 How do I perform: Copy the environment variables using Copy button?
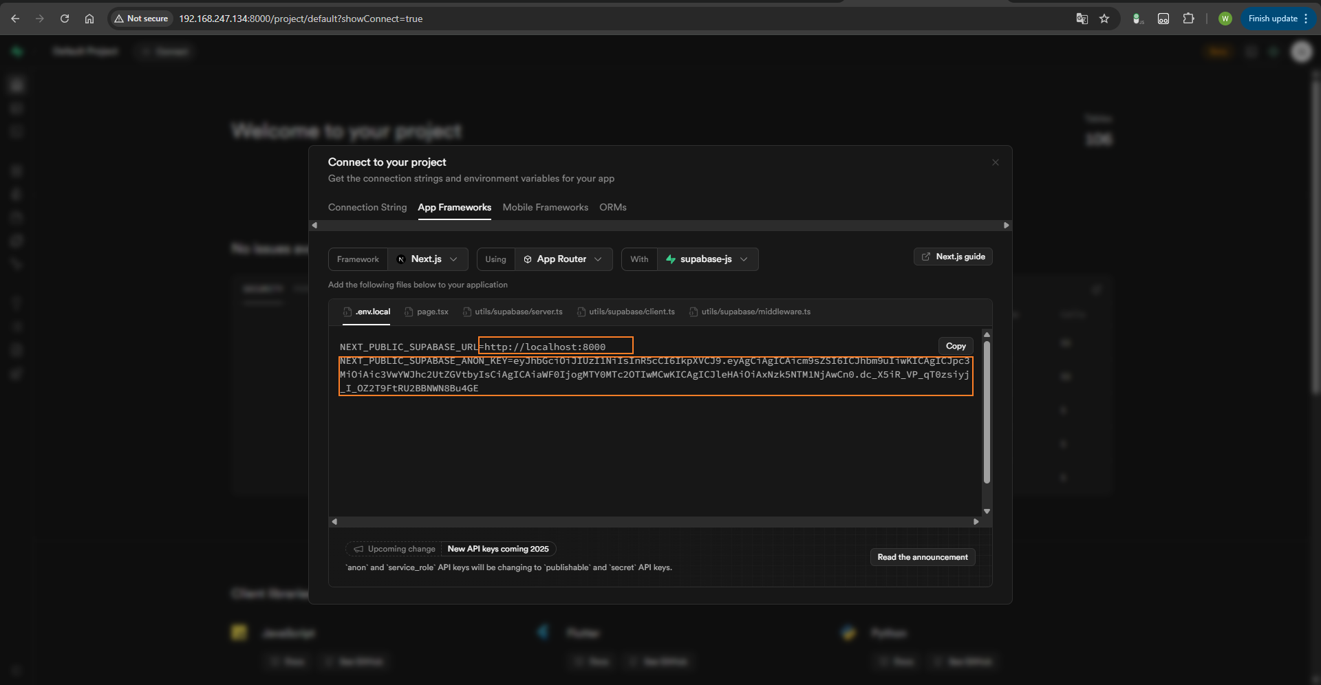coord(955,346)
